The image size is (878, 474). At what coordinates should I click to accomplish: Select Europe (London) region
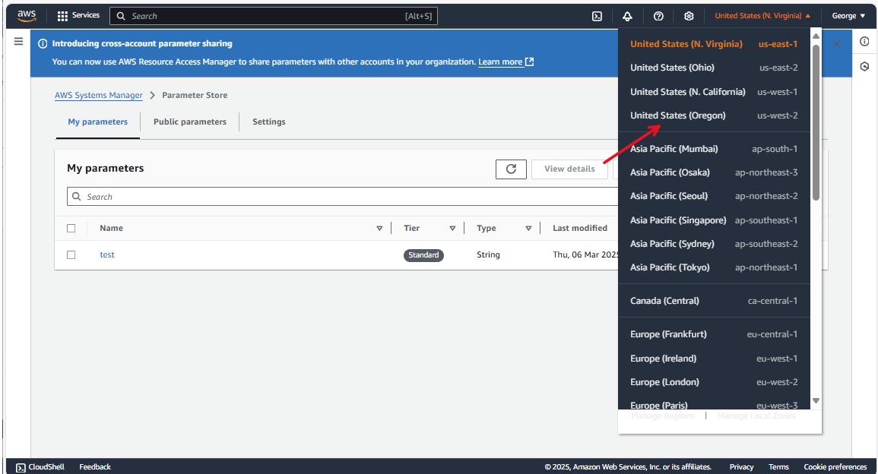tap(714, 382)
